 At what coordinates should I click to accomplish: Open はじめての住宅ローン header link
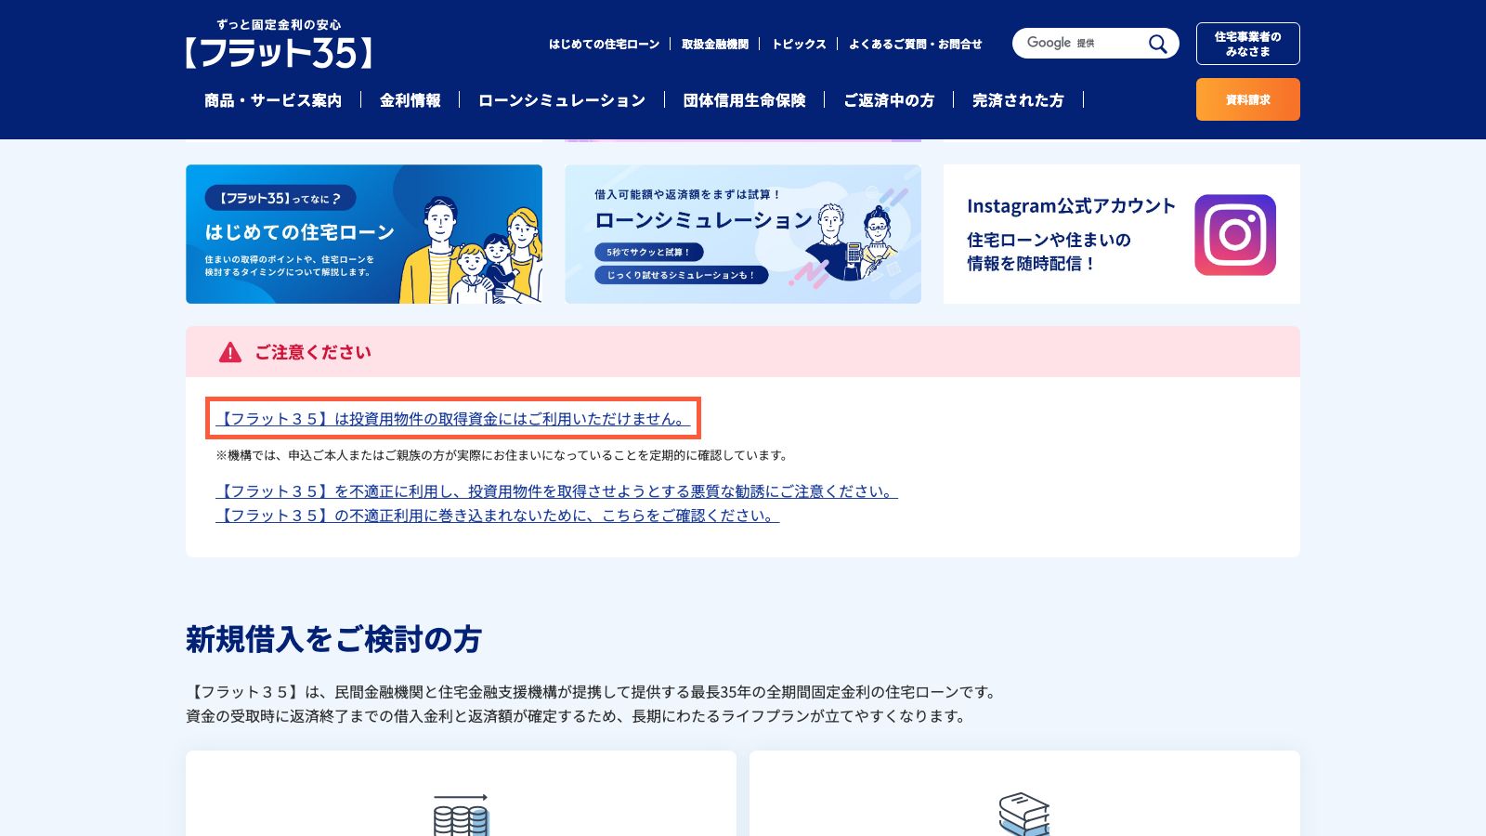604,44
